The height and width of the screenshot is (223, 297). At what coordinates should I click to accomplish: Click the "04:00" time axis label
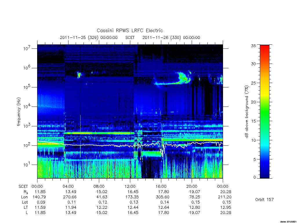68,186
